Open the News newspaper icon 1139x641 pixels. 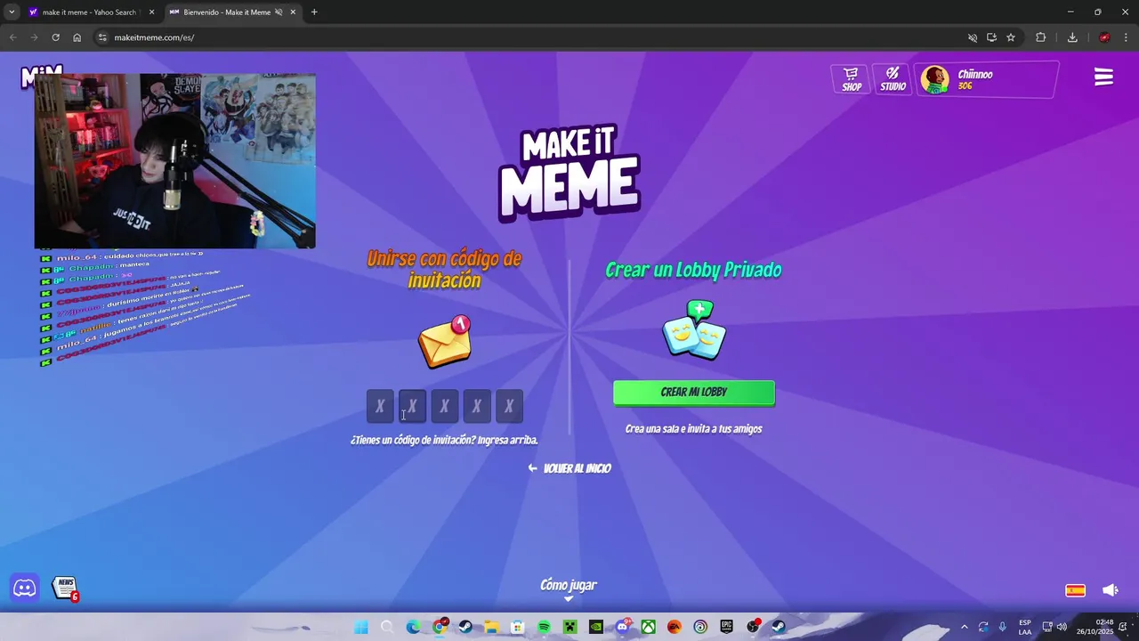[65, 588]
